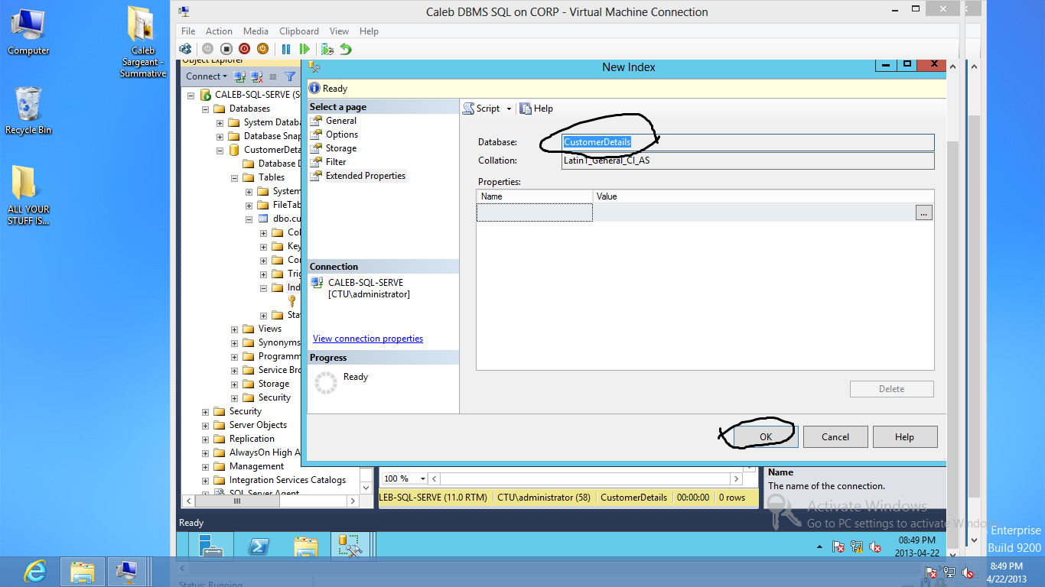Open the Action menu
Screen dimensions: 1045x587
point(219,31)
